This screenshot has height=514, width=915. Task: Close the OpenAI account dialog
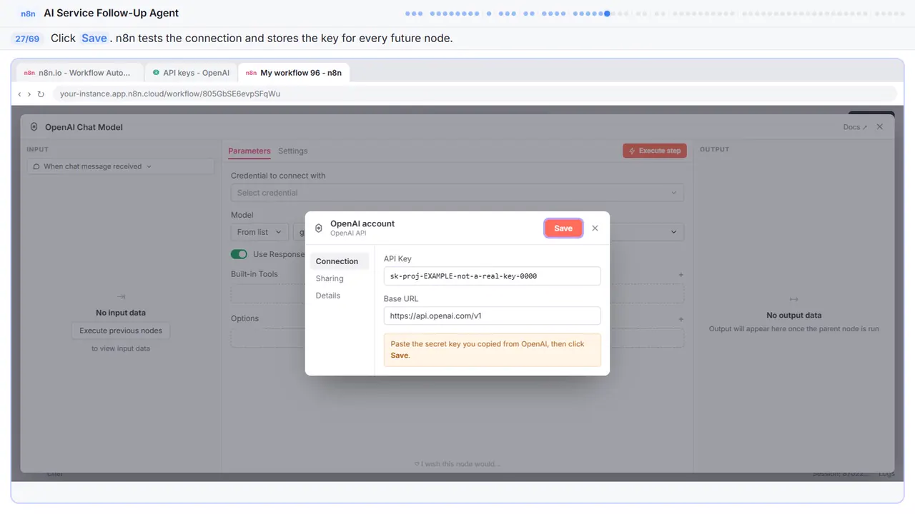click(x=595, y=228)
